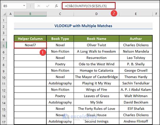Click the 'Author' header cell
Viewport: 160px width, 125px height.
pyautogui.click(x=136, y=39)
